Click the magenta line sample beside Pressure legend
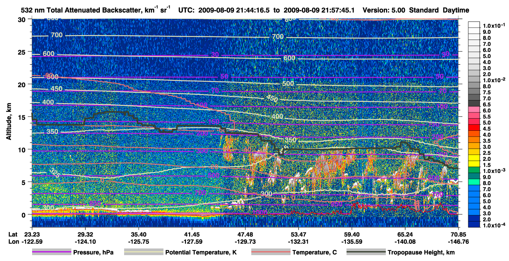 51,252
